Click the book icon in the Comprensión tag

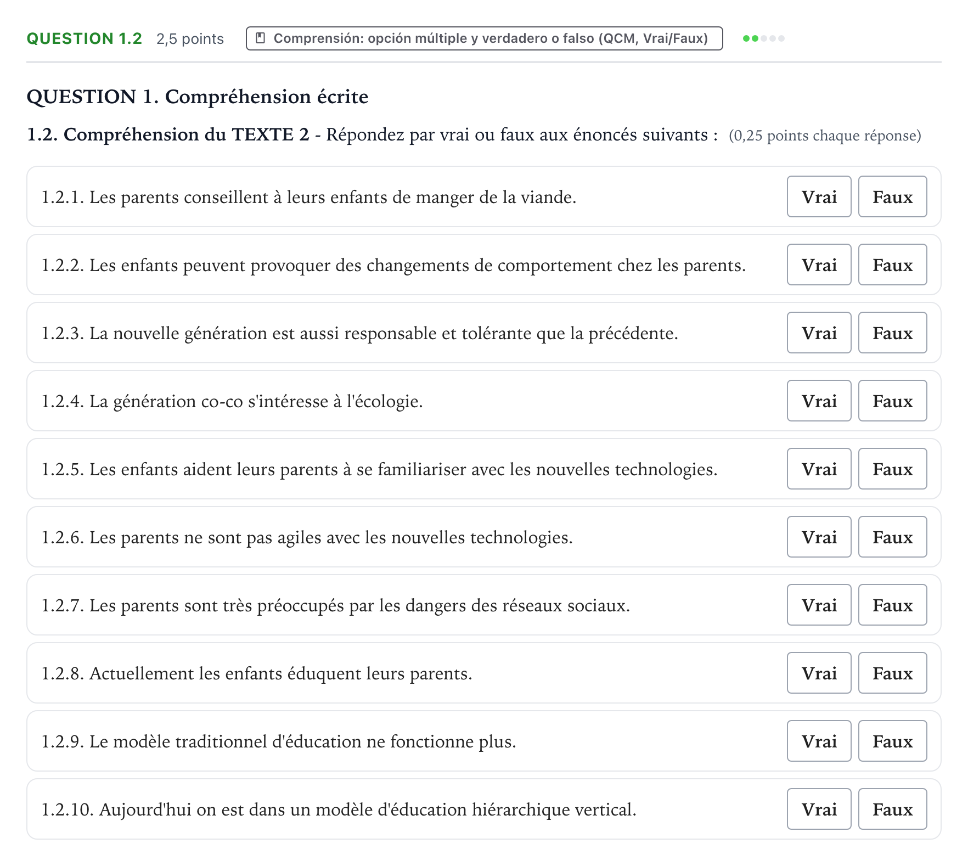pyautogui.click(x=261, y=38)
